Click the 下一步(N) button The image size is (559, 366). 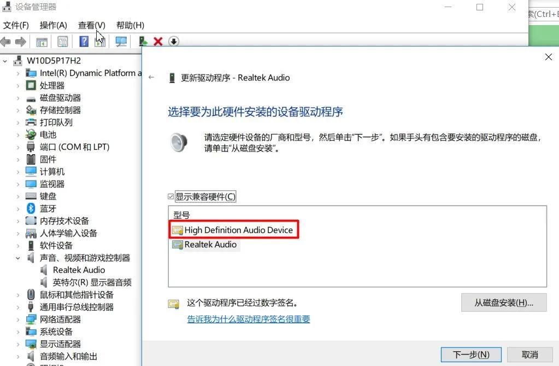[470, 355]
